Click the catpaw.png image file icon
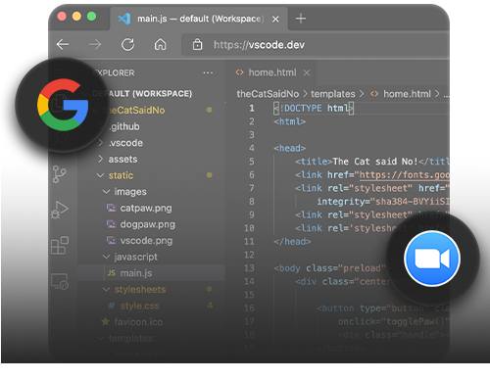Viewport: 490px width, 379px height. tap(111, 208)
